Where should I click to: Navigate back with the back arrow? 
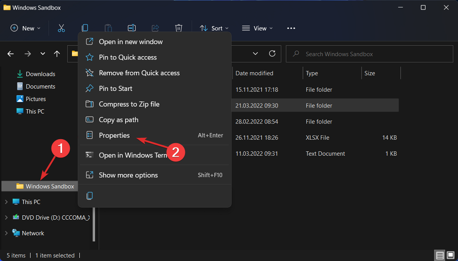tap(10, 54)
